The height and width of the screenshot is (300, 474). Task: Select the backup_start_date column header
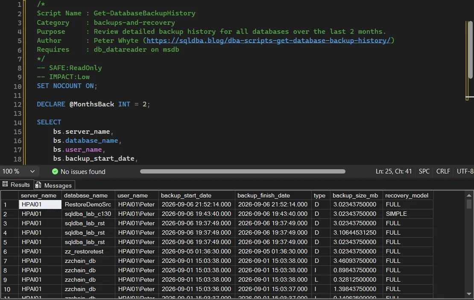(x=197, y=195)
